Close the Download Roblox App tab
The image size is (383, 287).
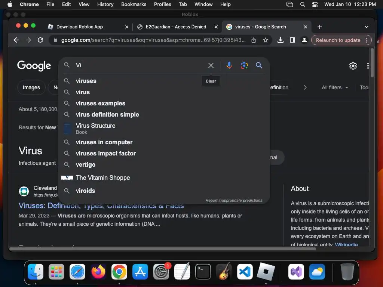[126, 27]
